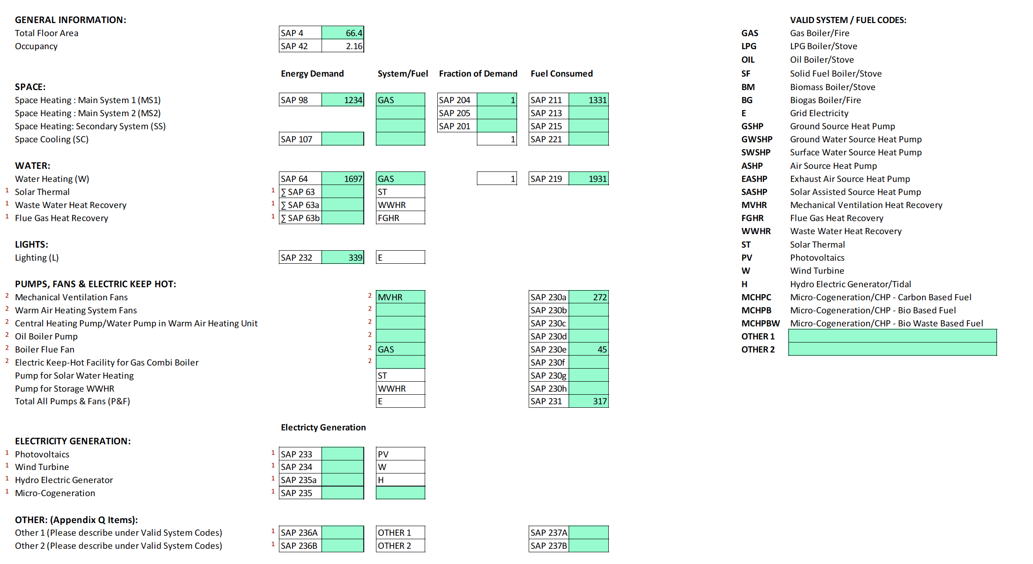Select the GAS cell for Boiler Flue Fan

[400, 349]
